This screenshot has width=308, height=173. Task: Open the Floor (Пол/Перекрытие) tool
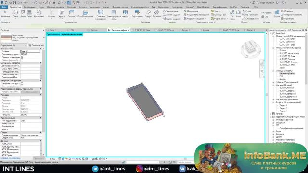(x=85, y=13)
